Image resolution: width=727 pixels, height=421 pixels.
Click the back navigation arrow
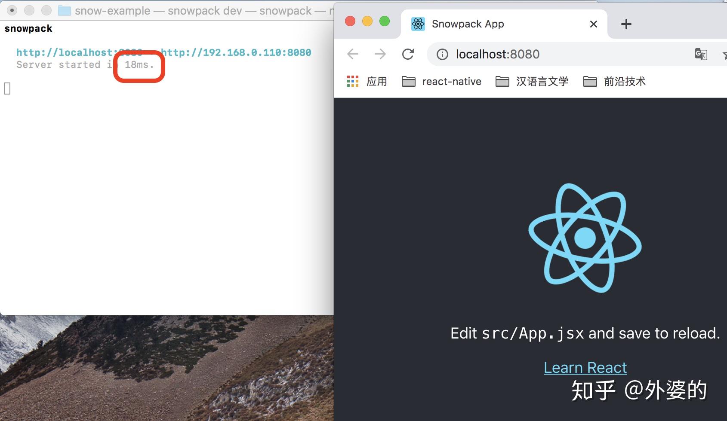coord(352,54)
